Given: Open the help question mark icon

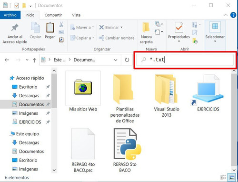Looking at the screenshot, I should pyautogui.click(x=233, y=15).
